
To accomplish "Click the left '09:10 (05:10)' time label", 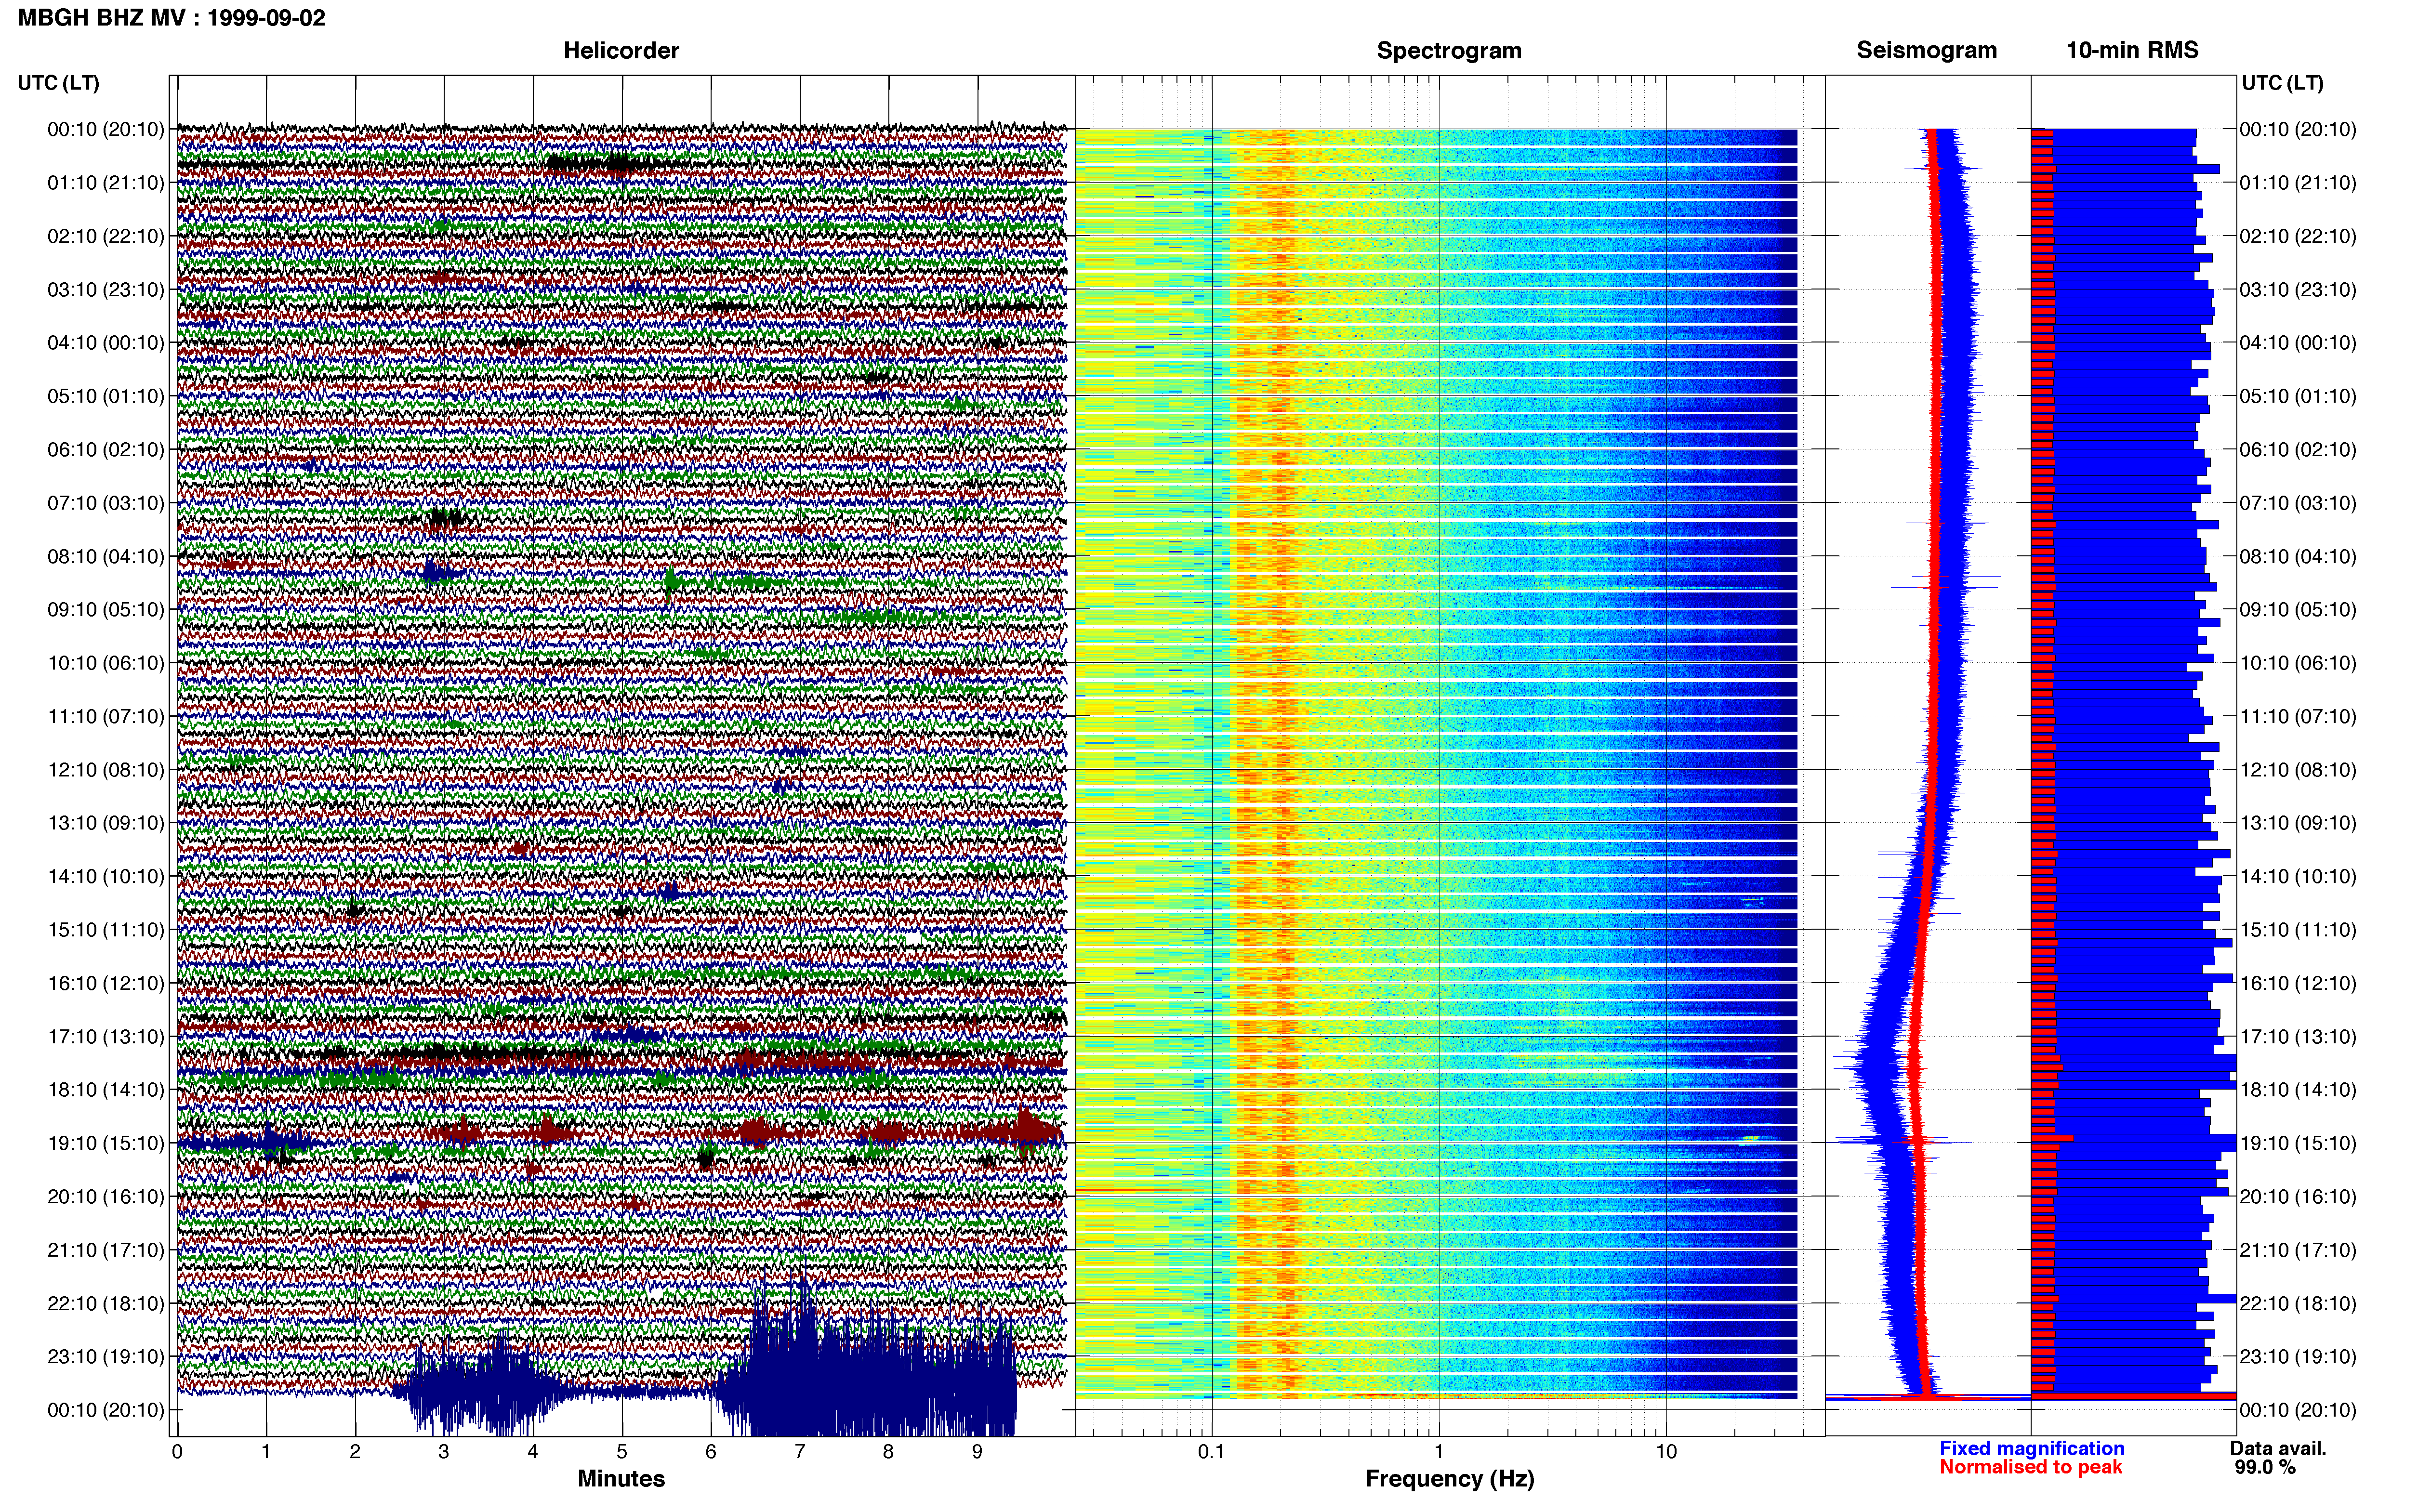I will (106, 610).
